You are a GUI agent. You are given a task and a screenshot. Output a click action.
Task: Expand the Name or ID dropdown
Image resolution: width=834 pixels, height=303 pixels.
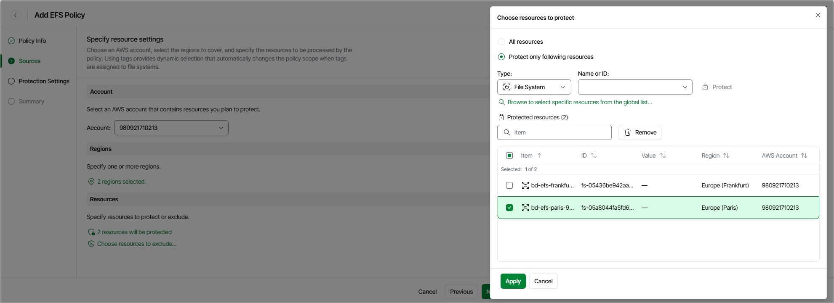pyautogui.click(x=635, y=87)
